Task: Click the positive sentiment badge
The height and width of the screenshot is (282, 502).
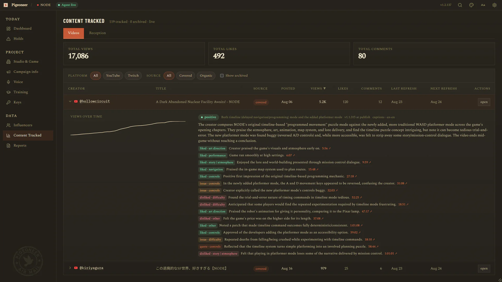Action: (208, 117)
